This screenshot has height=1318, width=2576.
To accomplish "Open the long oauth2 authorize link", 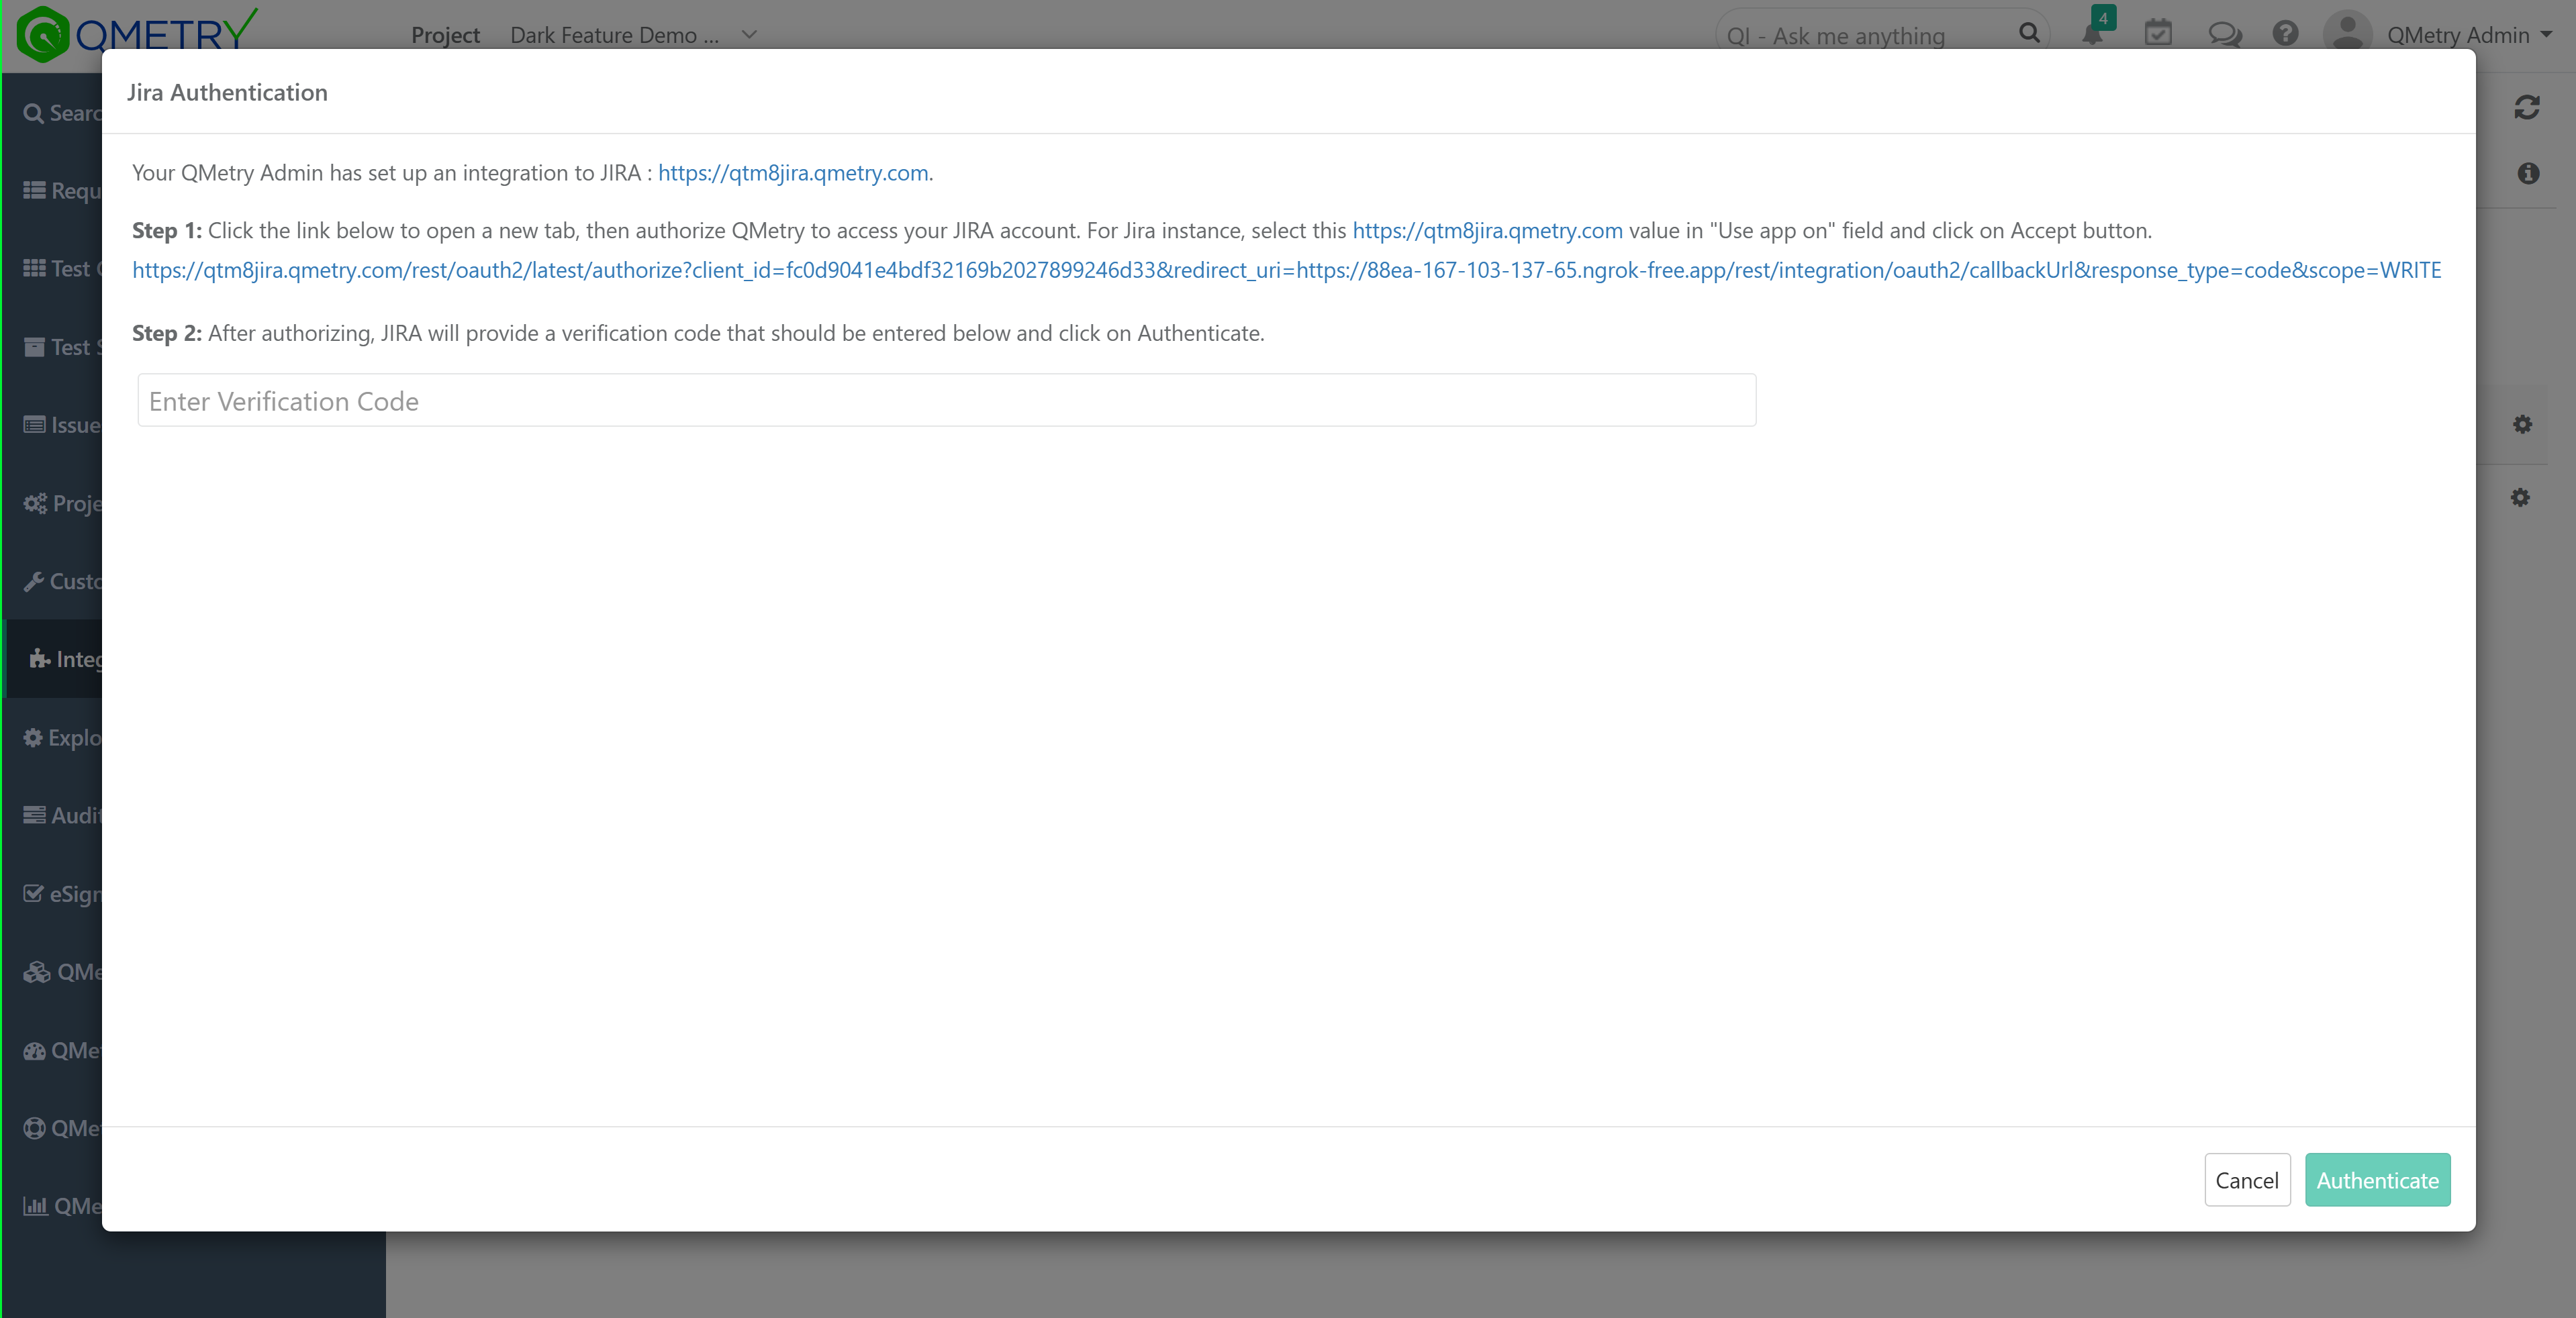I will tap(1287, 270).
